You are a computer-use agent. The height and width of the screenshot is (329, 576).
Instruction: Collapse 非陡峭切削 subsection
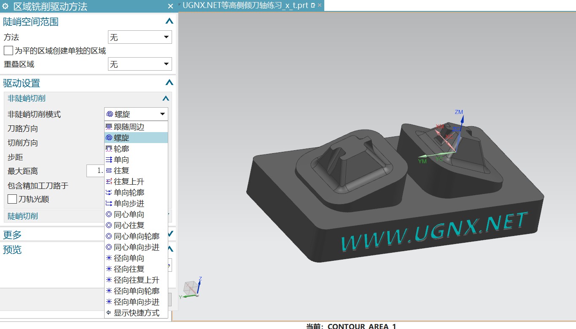(x=166, y=98)
